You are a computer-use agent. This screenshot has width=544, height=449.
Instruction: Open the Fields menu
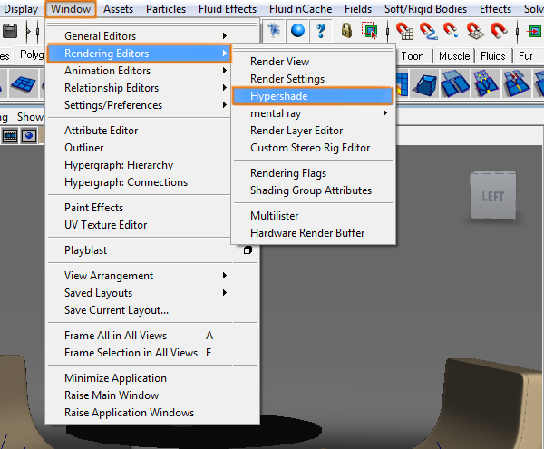pos(358,9)
